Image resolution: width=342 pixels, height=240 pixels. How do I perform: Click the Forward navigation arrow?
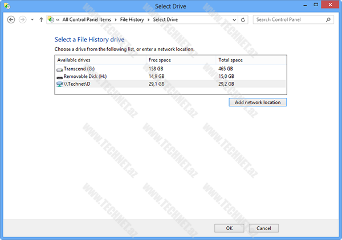pos(22,19)
